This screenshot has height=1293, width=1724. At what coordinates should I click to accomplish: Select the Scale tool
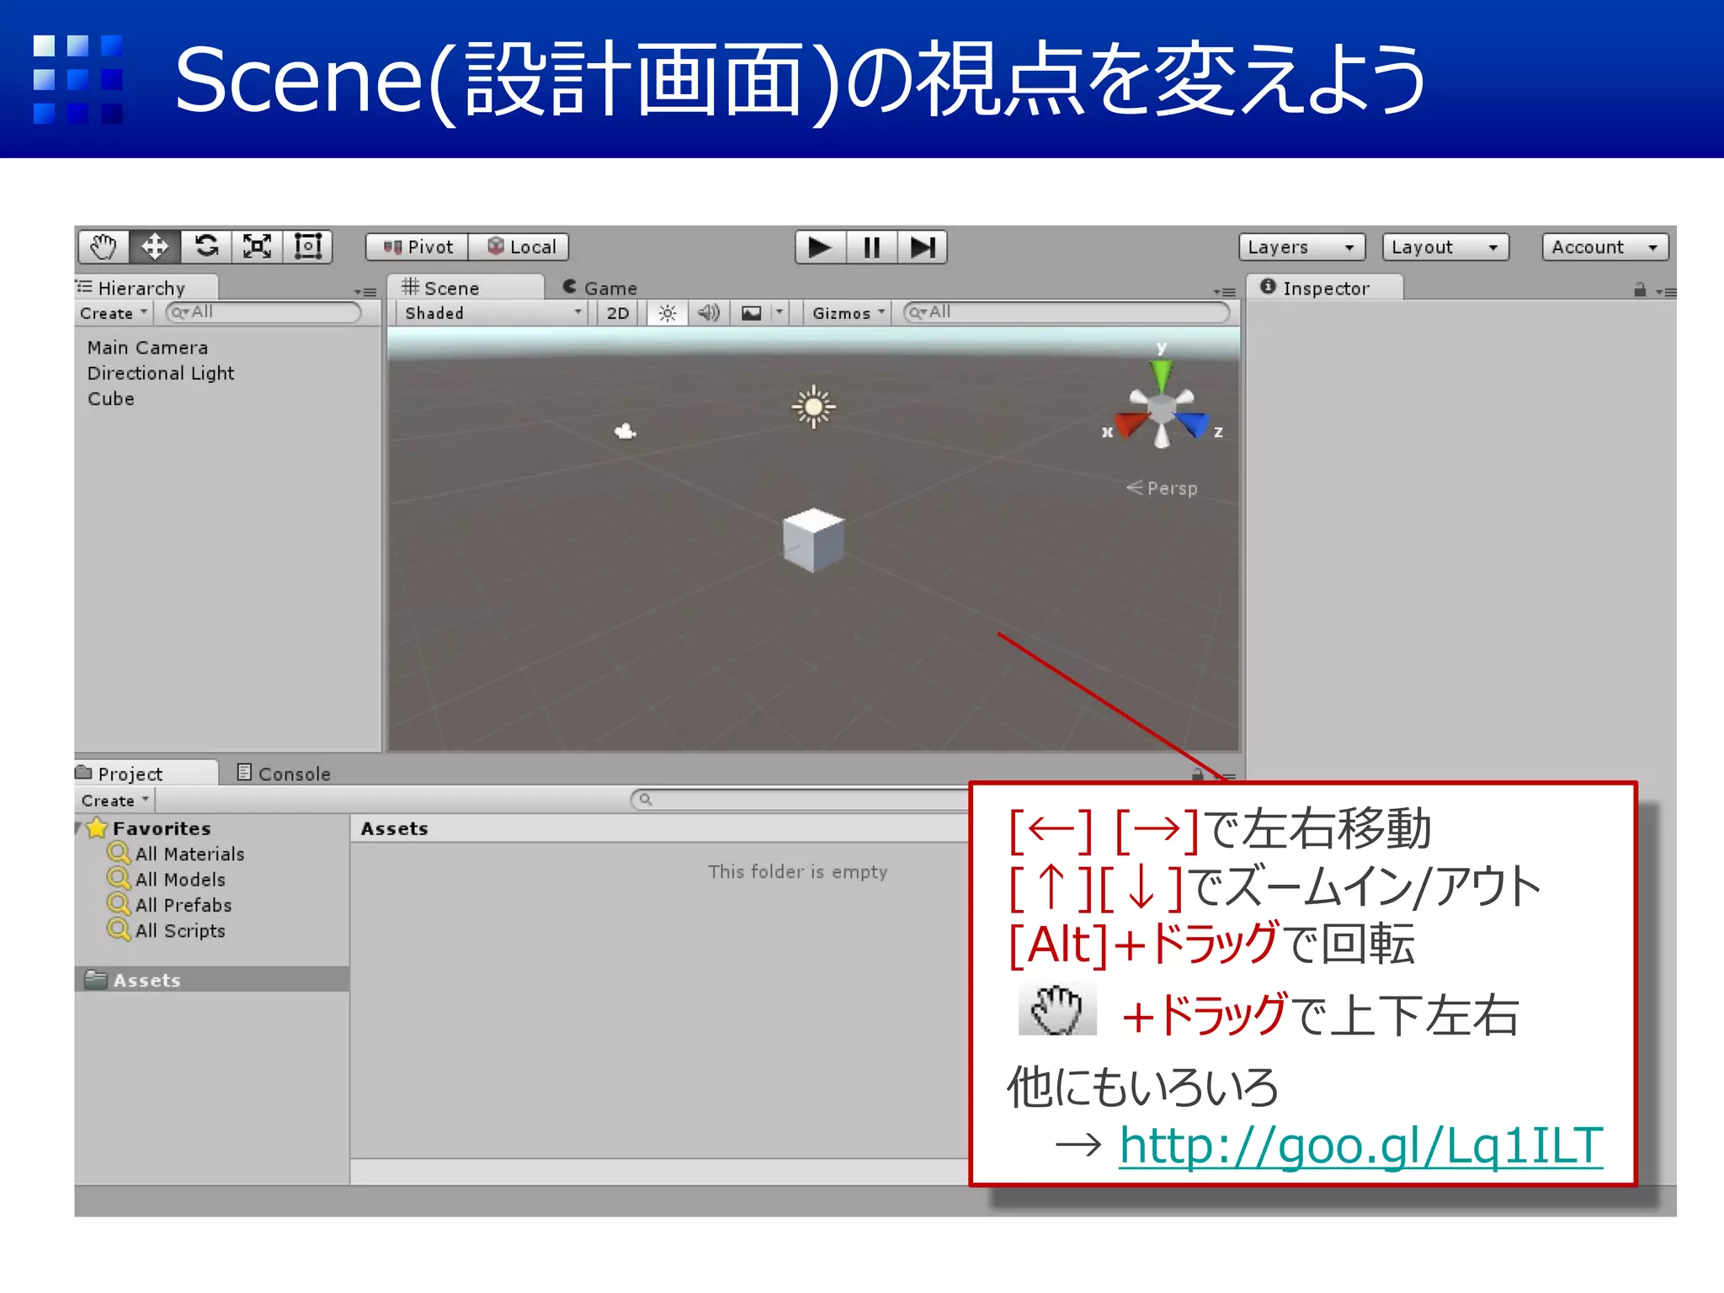[257, 247]
